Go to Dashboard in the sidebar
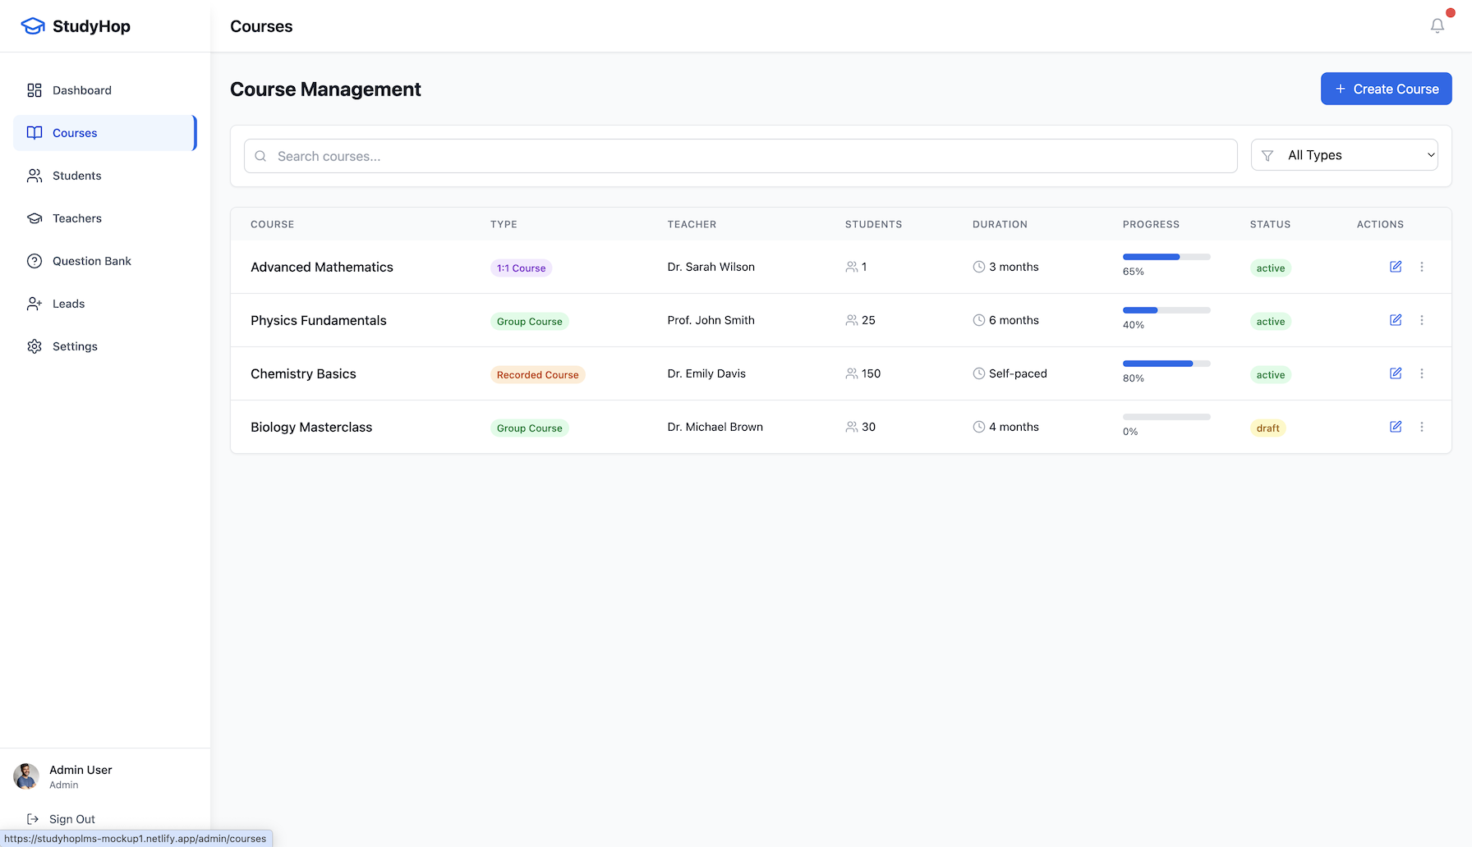The width and height of the screenshot is (1472, 847). point(81,90)
